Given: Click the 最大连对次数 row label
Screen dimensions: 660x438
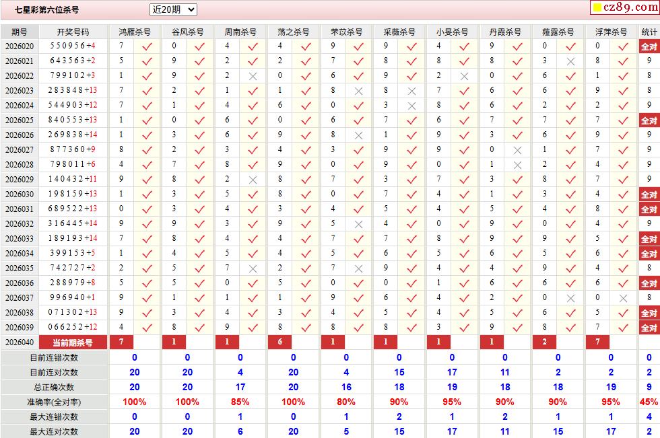Looking at the screenshot, I should click(x=54, y=432).
